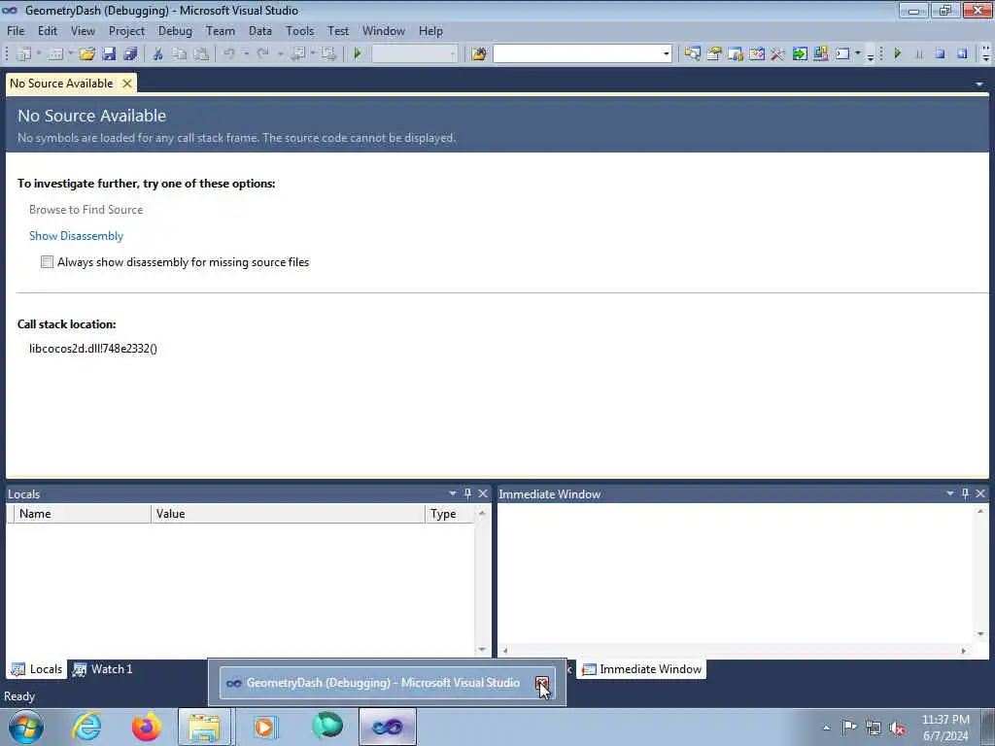Open the active documents list dropdown

[x=979, y=84]
